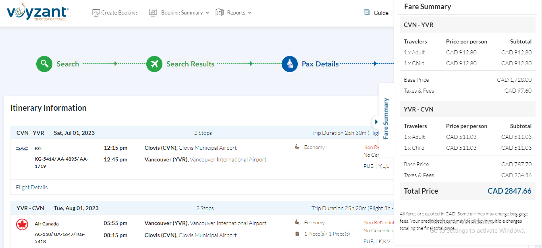Viewport: 542px width, 248px height.
Task: Go back to Search Results step
Action: (190, 64)
